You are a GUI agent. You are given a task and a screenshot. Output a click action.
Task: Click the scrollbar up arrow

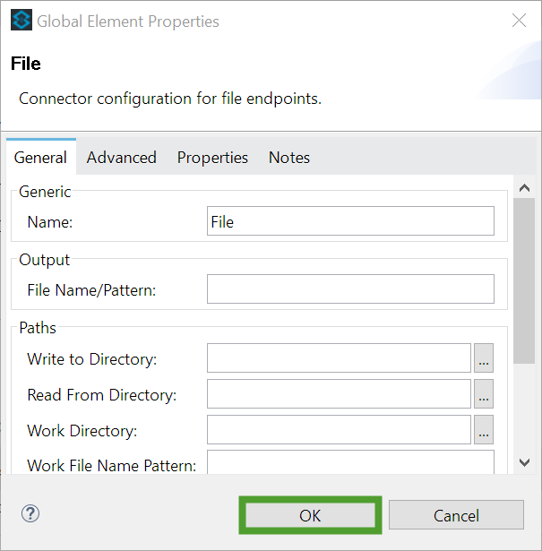(x=524, y=188)
